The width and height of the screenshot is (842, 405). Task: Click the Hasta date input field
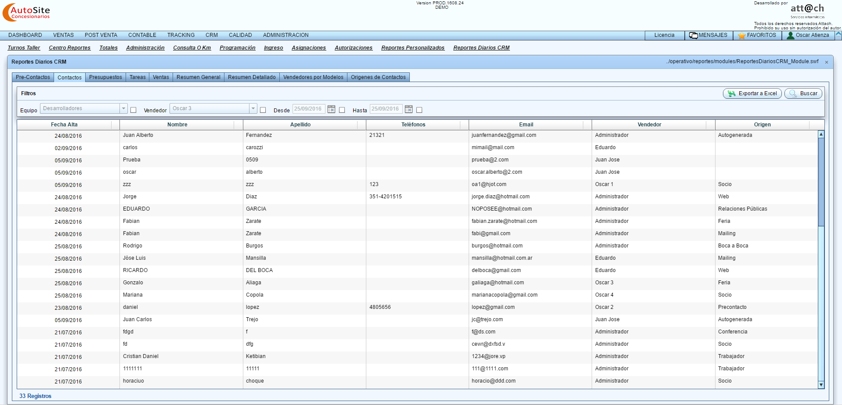(x=386, y=109)
